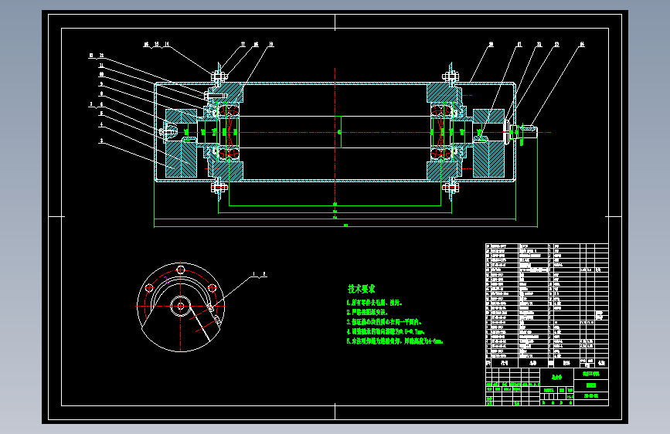
Task: Select part balloon number 14 at top left
Action: (167, 45)
